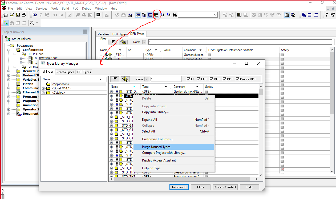Click the Print toolbar icon
Screen dimensions: 336x199
point(24,15)
